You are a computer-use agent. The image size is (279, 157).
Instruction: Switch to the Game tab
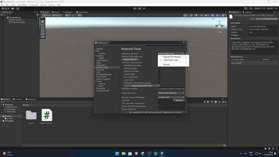55,12
